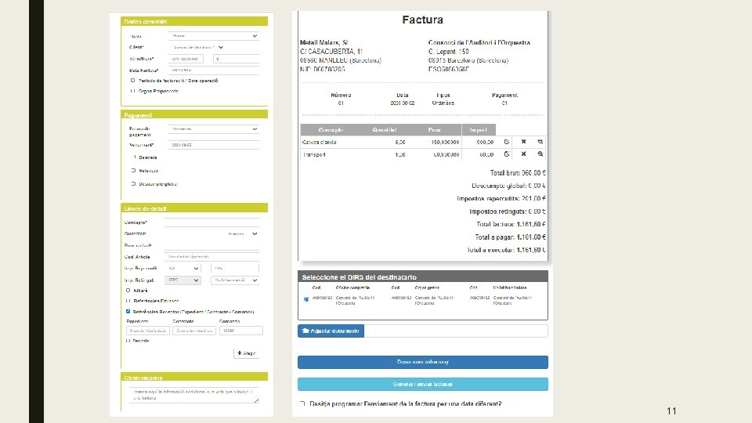Open the Quantitat units dropdown
Image resolution: width=752 pixels, height=423 pixels.
(x=243, y=234)
